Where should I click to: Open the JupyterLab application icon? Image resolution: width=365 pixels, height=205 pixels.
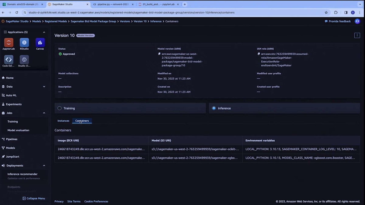click(9, 43)
